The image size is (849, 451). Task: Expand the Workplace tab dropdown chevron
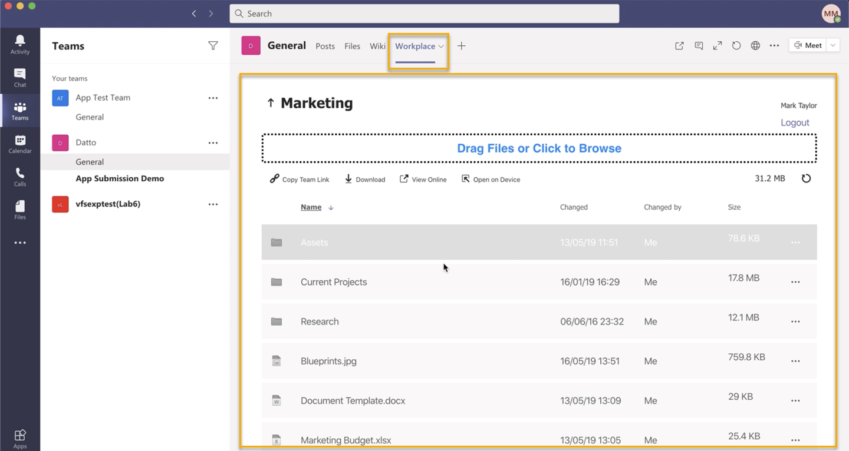point(441,47)
